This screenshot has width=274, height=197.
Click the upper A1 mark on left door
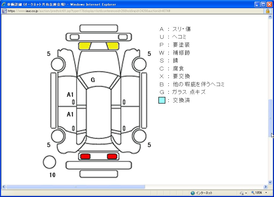[70, 94]
